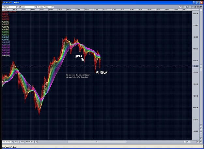Click the up arrow of the price axis scrollbar

click(201, 10)
